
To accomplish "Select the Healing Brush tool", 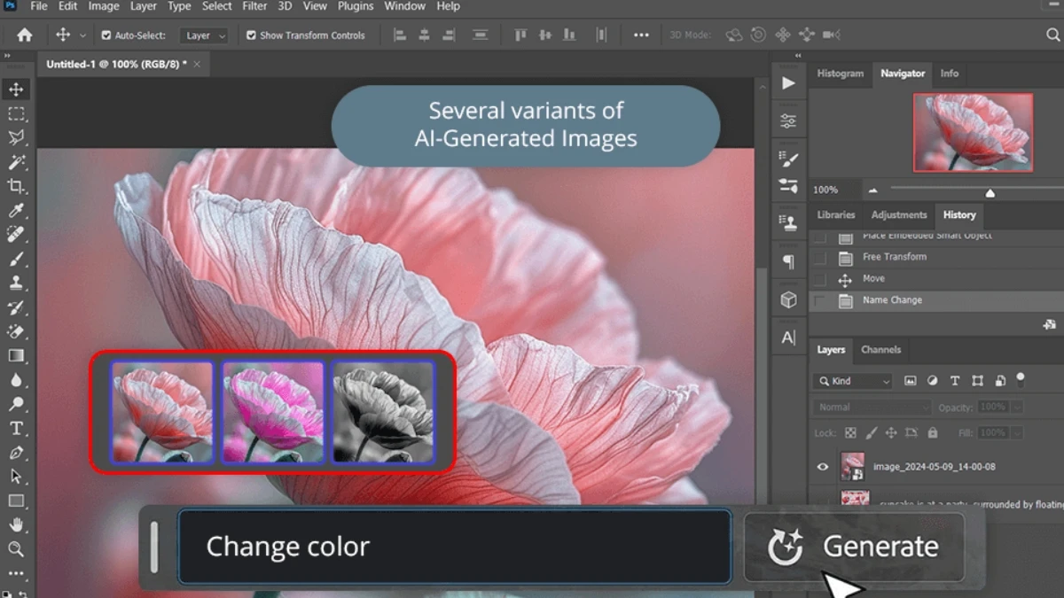I will point(16,235).
